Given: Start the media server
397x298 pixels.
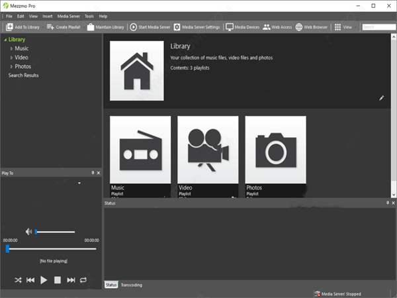Looking at the screenshot, I should click(x=150, y=27).
